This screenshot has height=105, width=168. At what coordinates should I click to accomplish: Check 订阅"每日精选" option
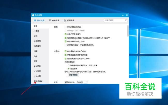tap(65, 45)
